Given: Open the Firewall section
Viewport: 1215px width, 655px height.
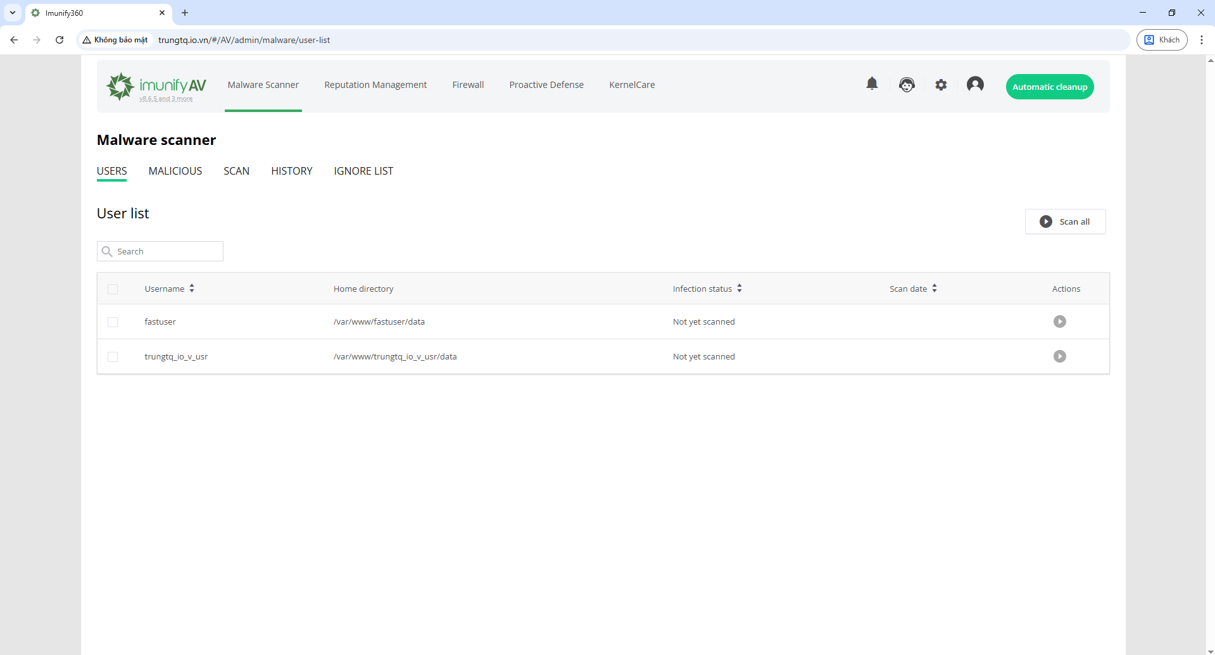Looking at the screenshot, I should click(x=468, y=84).
